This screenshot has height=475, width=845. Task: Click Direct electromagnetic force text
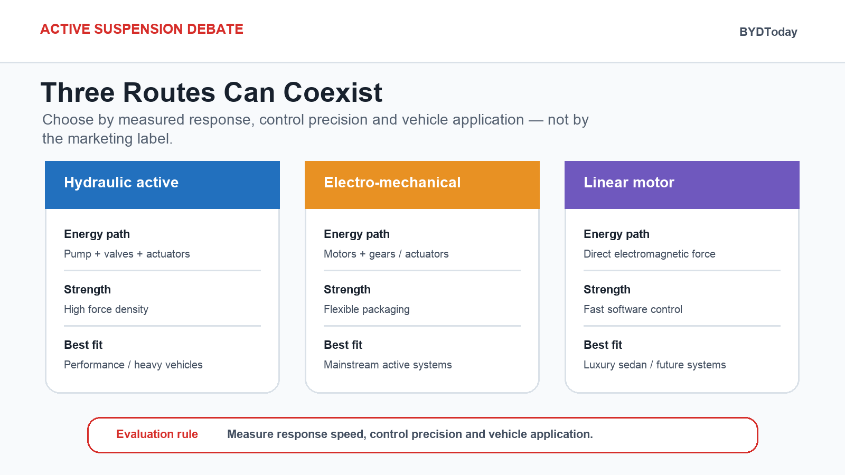(649, 254)
